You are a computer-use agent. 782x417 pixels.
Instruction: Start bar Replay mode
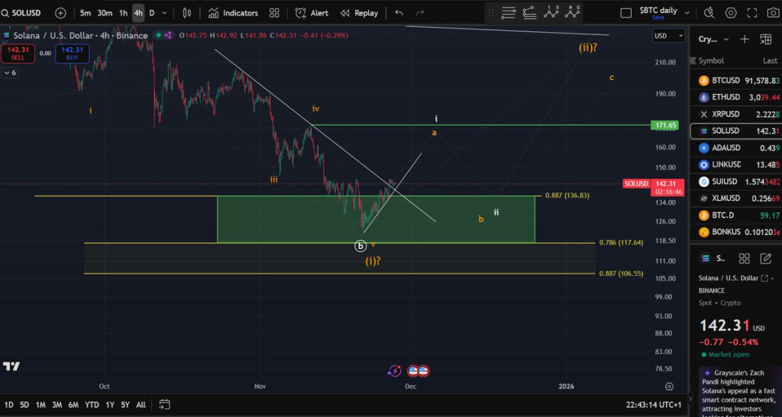point(359,13)
